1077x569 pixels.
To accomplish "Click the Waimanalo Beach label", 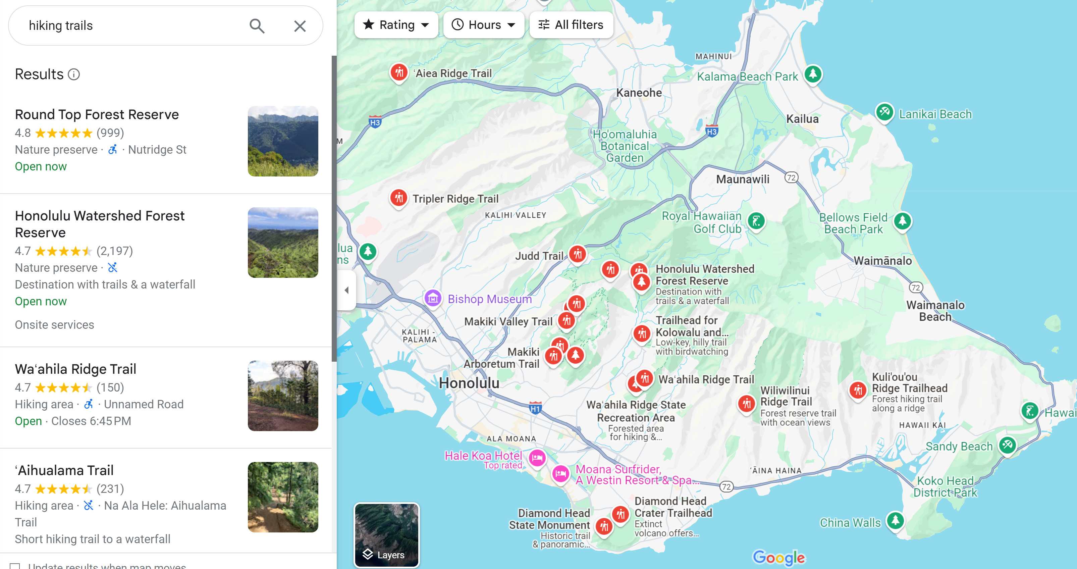I will pyautogui.click(x=935, y=311).
